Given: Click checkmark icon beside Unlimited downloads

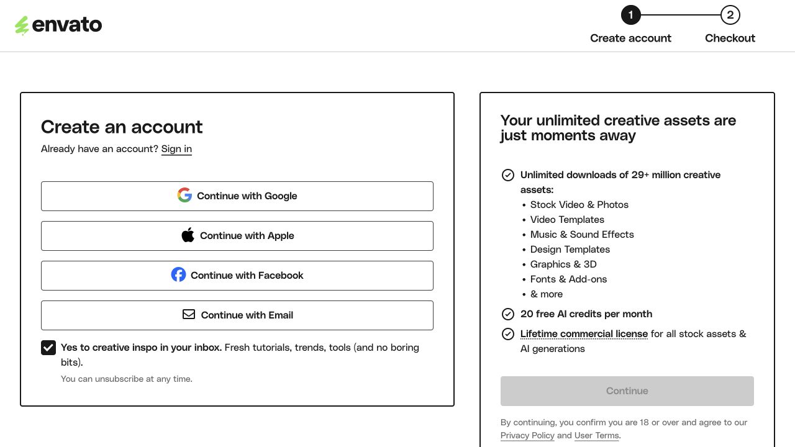Looking at the screenshot, I should 508,175.
